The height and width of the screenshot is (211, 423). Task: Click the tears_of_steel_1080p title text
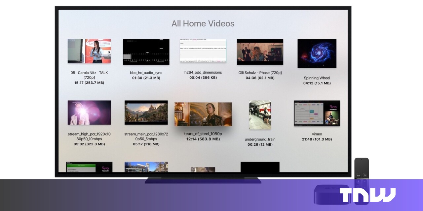point(203,134)
